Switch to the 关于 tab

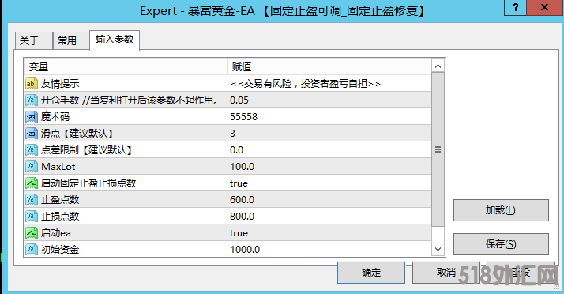click(34, 40)
